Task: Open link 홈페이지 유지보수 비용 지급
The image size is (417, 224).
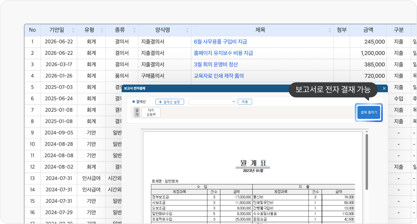Action: point(223,53)
